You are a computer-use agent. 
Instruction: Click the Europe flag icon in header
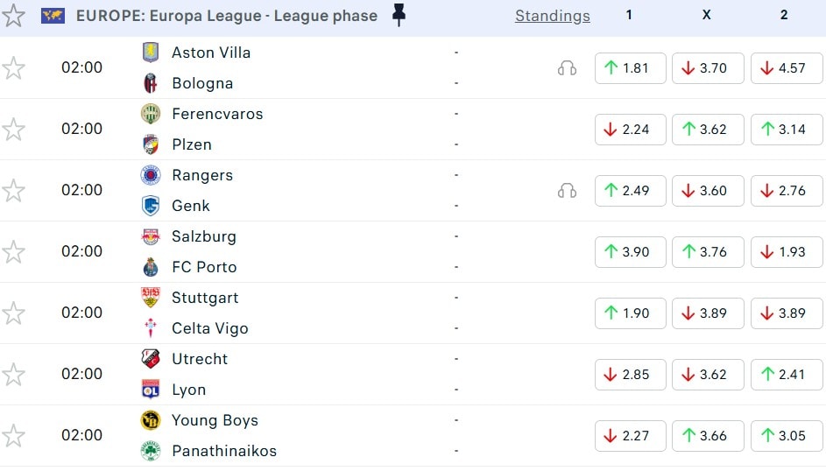(x=53, y=16)
